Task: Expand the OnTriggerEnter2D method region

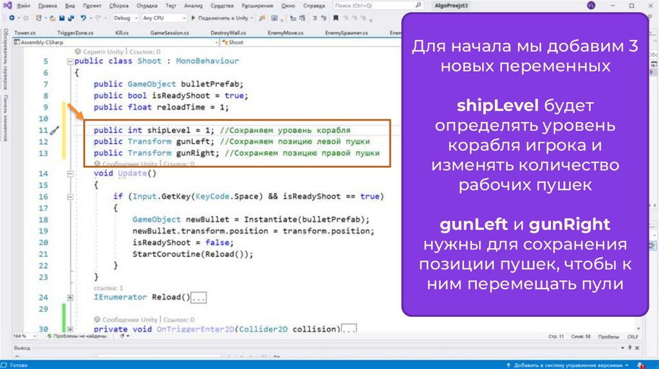Action: [x=70, y=329]
